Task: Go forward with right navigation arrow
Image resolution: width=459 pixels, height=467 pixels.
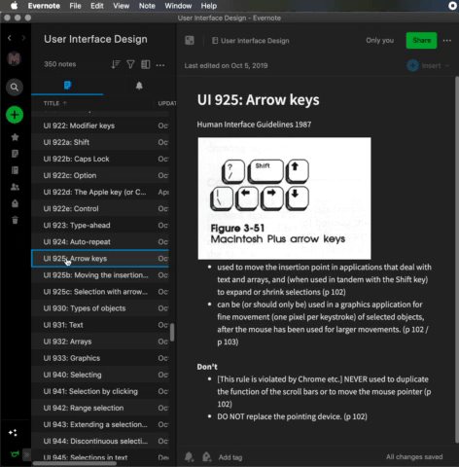Action: [23, 38]
